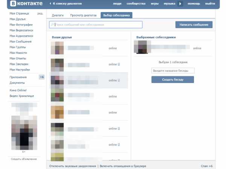Open Моя Страница in the sidebar
226x169 pixels.
[19, 14]
